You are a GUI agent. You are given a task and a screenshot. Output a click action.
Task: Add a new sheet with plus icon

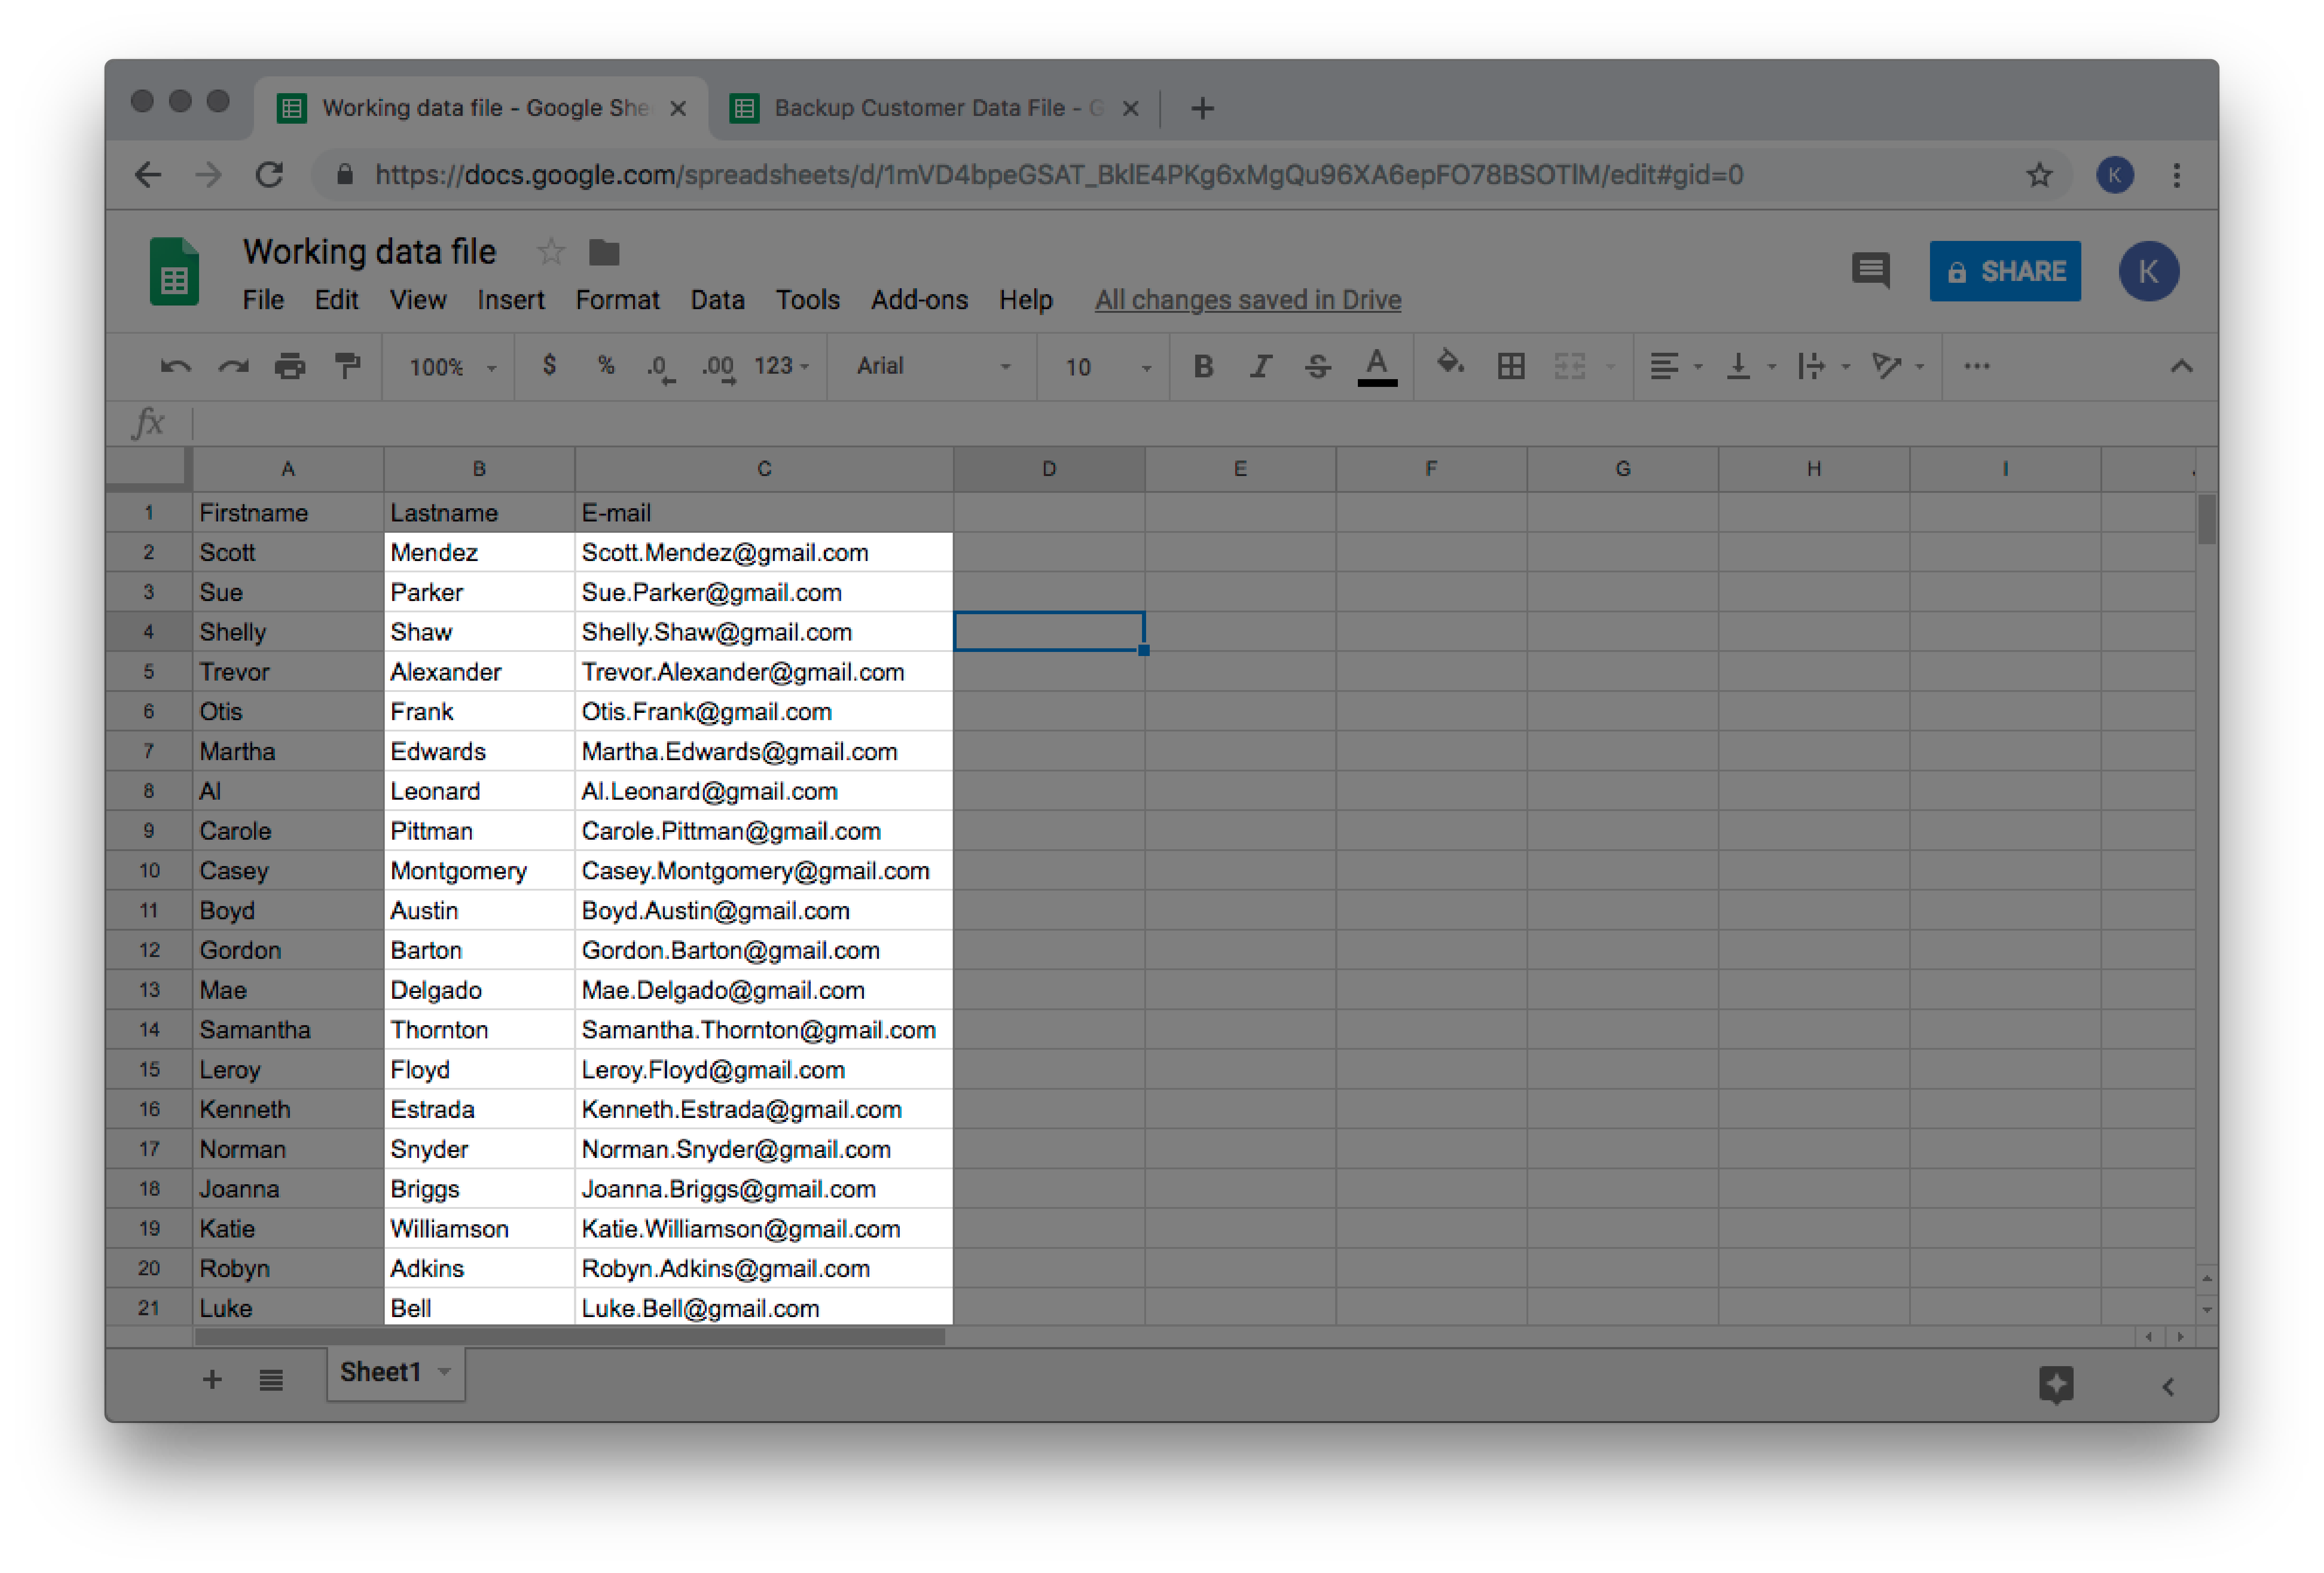(212, 1380)
